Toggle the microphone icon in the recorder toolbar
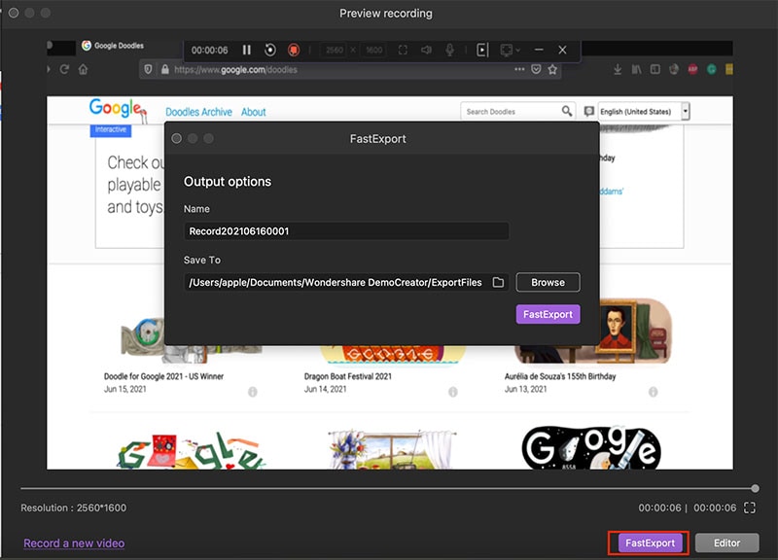 (x=449, y=50)
